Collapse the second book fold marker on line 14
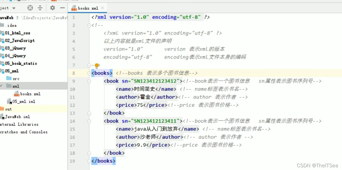Viewport: 342px width, 170px height. pyautogui.click(x=89, y=121)
